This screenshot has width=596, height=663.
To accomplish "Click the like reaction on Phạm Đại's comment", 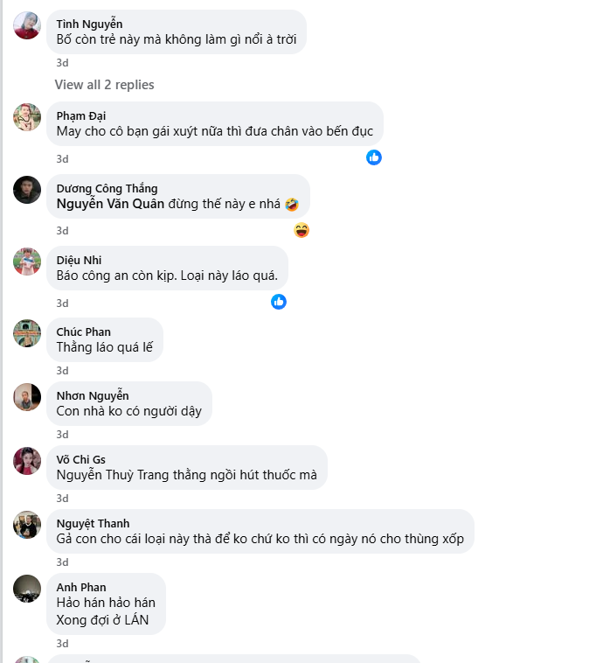I will pyautogui.click(x=374, y=157).
